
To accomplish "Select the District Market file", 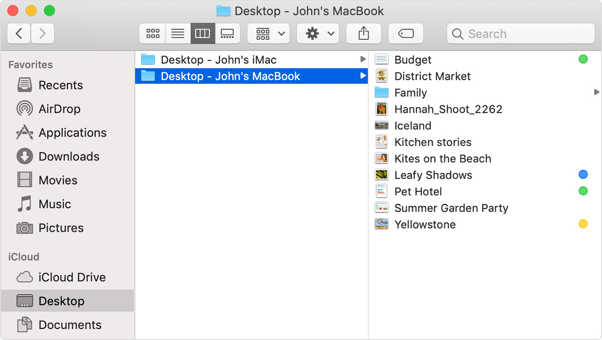I will 485,76.
